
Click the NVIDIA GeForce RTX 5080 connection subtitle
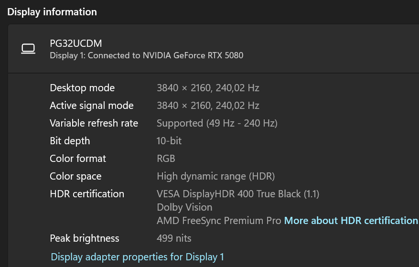click(146, 55)
